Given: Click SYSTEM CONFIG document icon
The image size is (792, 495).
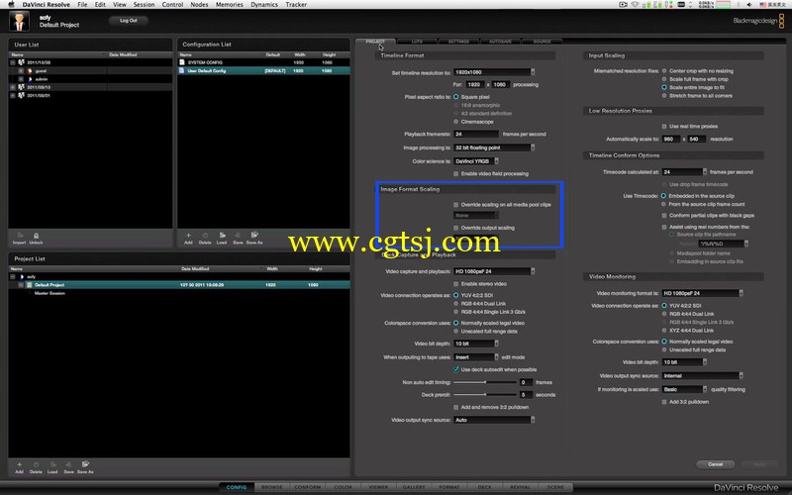Looking at the screenshot, I should coord(182,62).
